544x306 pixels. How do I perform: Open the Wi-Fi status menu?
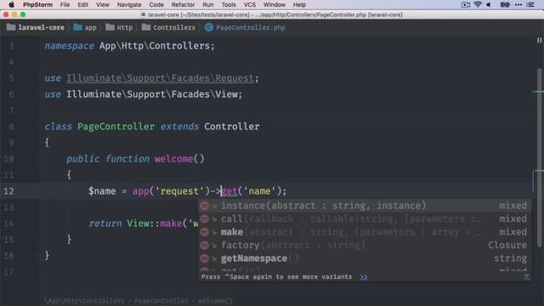(478, 4)
